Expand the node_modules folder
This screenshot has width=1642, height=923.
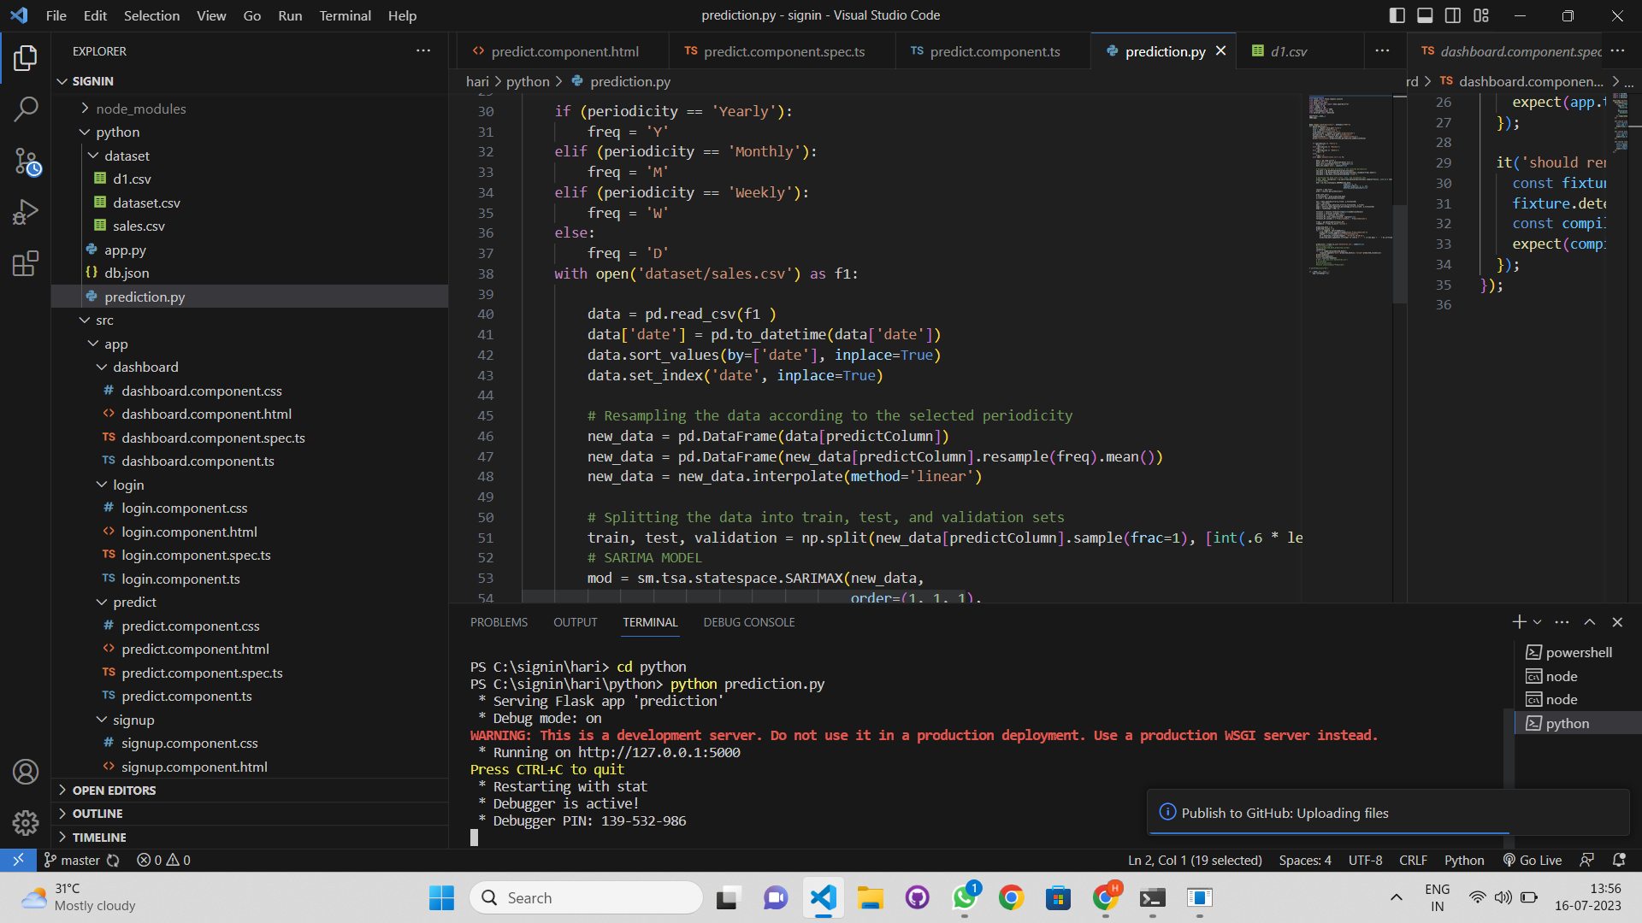pos(140,109)
